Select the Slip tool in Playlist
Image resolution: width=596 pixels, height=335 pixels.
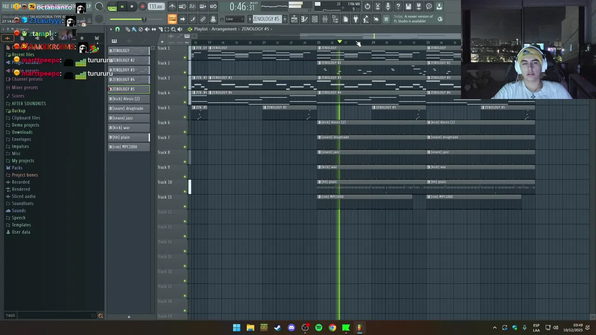coord(154,29)
